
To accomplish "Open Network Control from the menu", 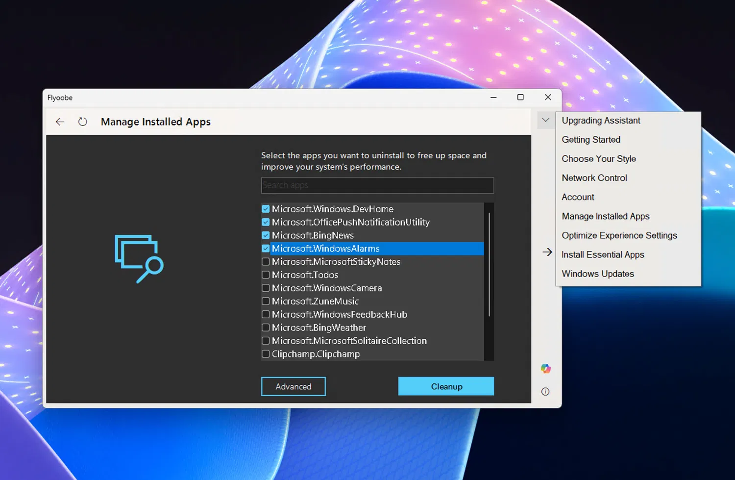I will click(x=628, y=178).
